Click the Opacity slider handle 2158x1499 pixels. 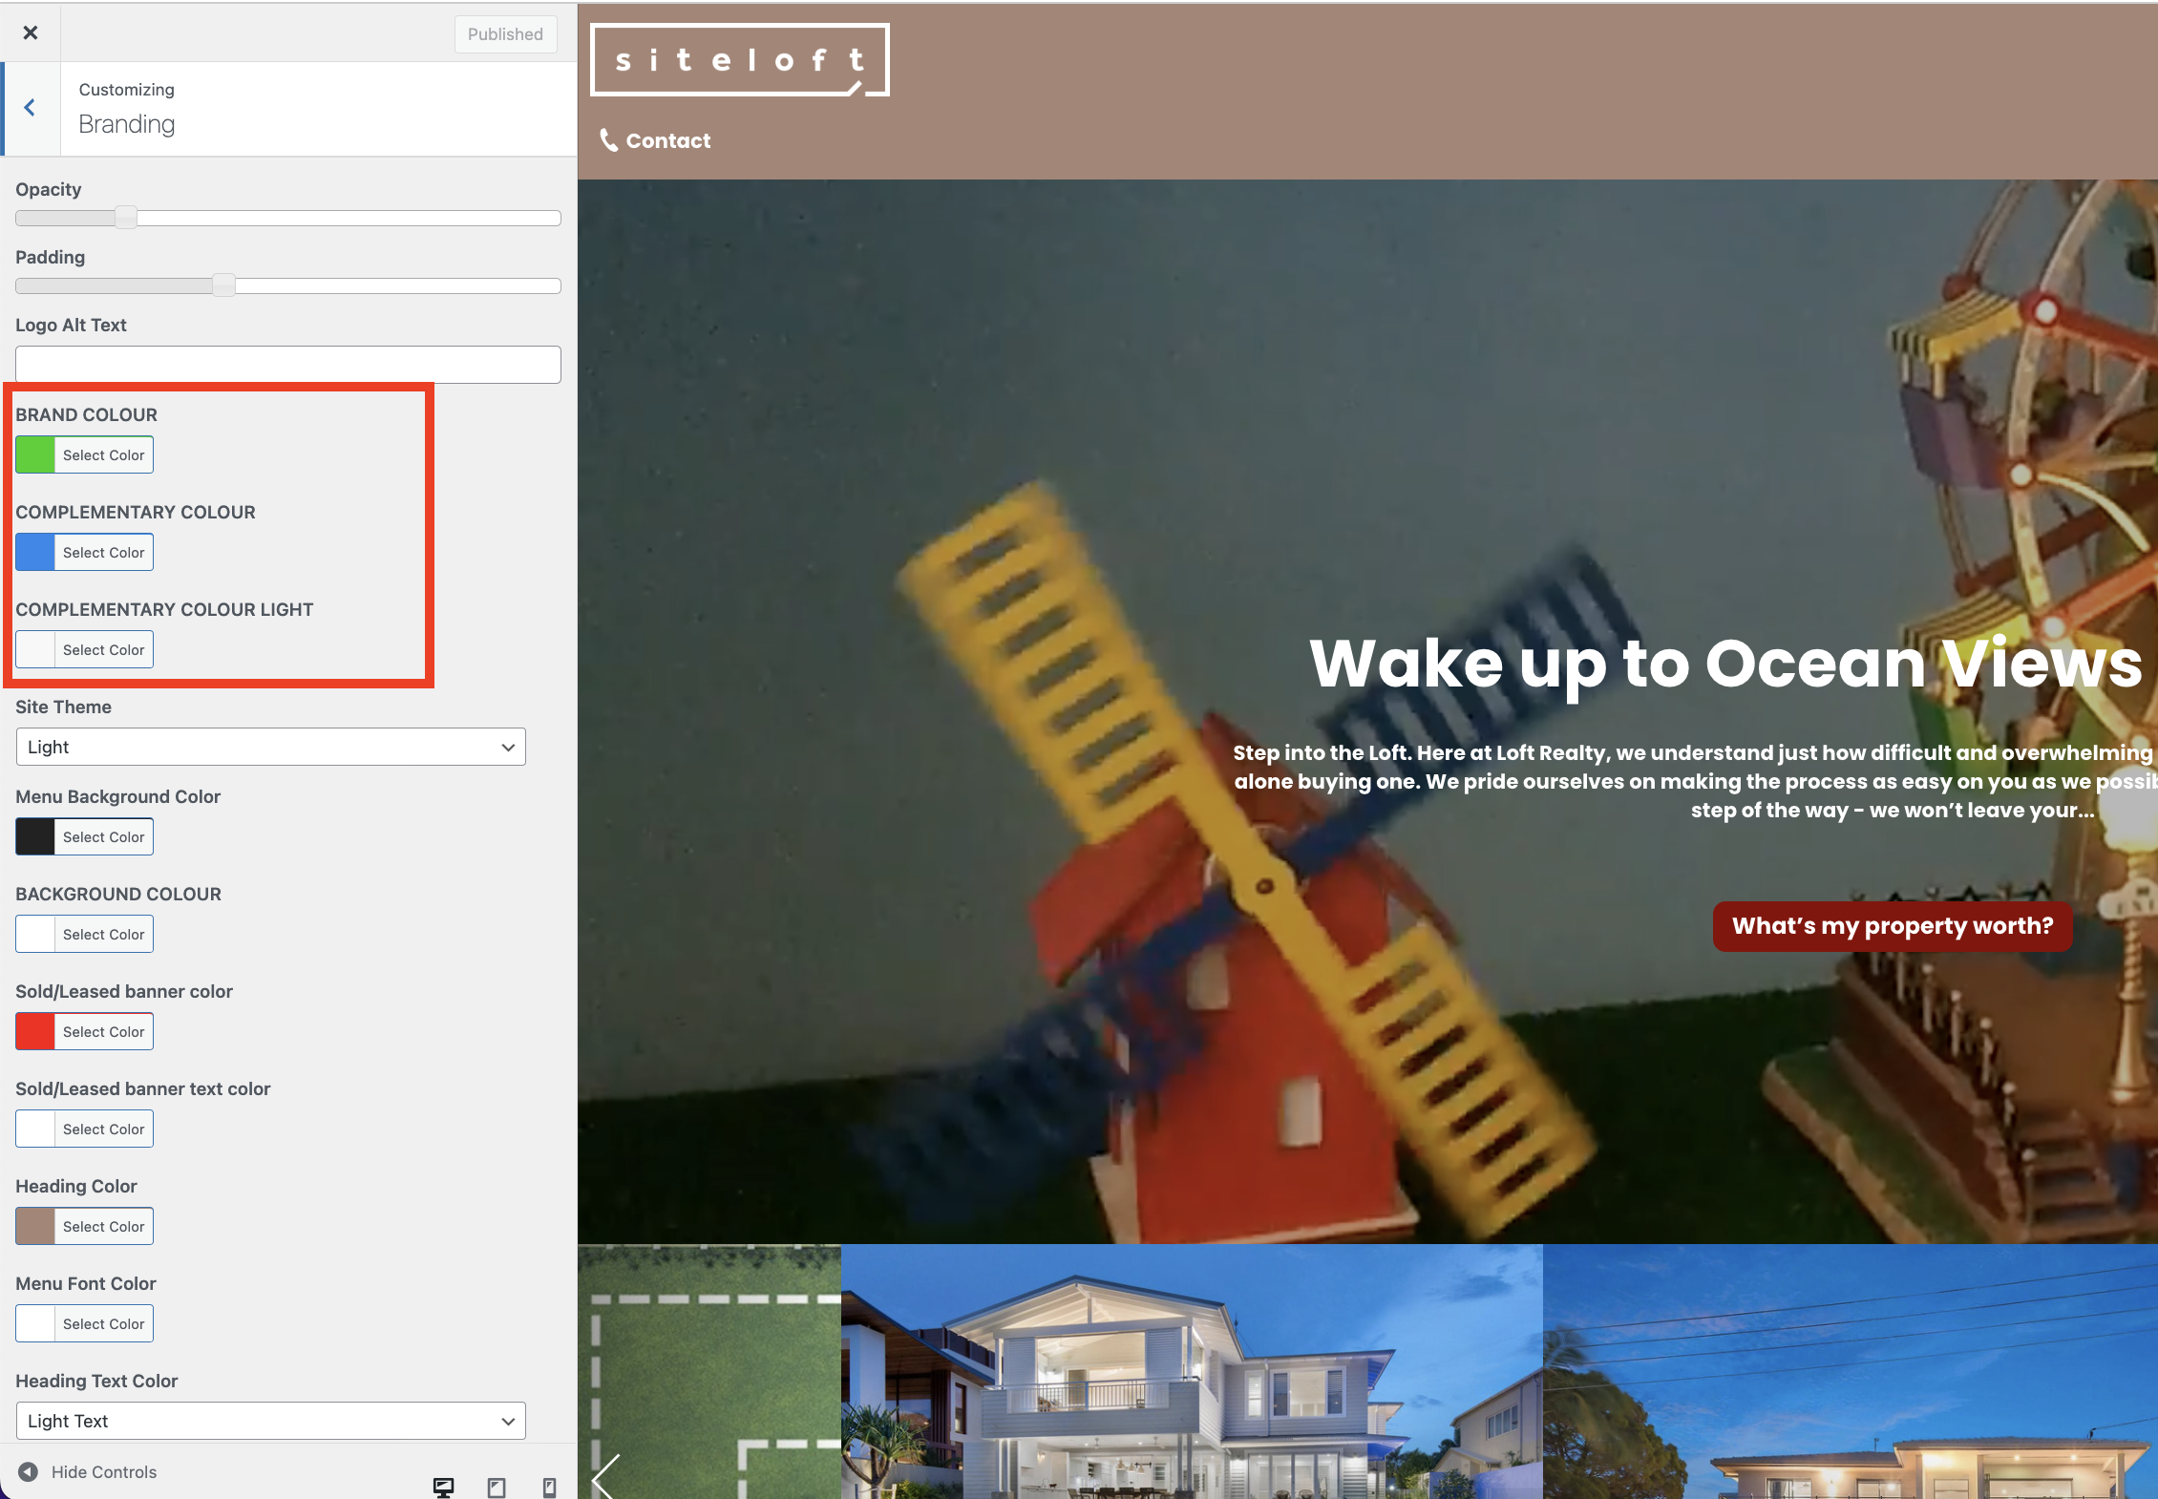[126, 218]
